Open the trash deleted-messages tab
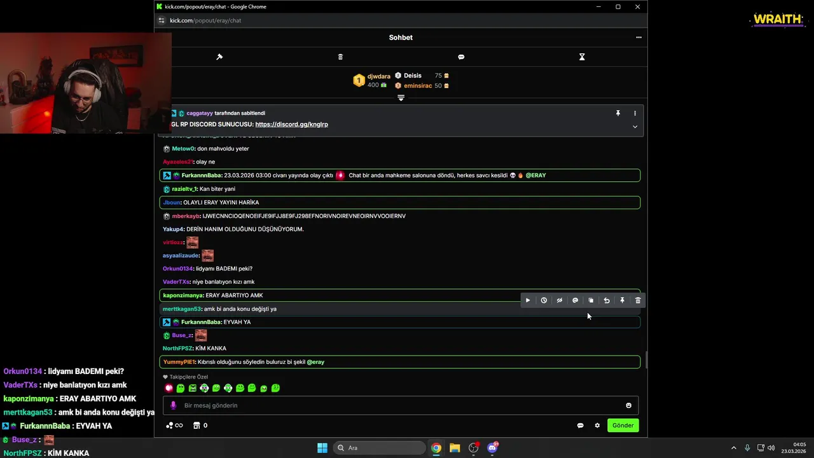The image size is (814, 458). click(x=340, y=57)
